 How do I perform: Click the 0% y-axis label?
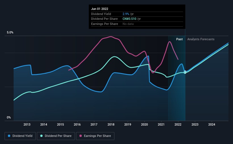(9, 117)
